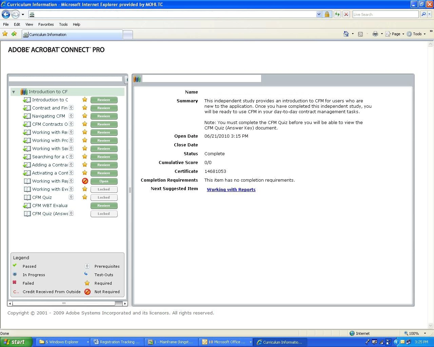Click the Open Date value 06/21/2010 3:15 PM
This screenshot has width=434, height=347.
pos(226,136)
